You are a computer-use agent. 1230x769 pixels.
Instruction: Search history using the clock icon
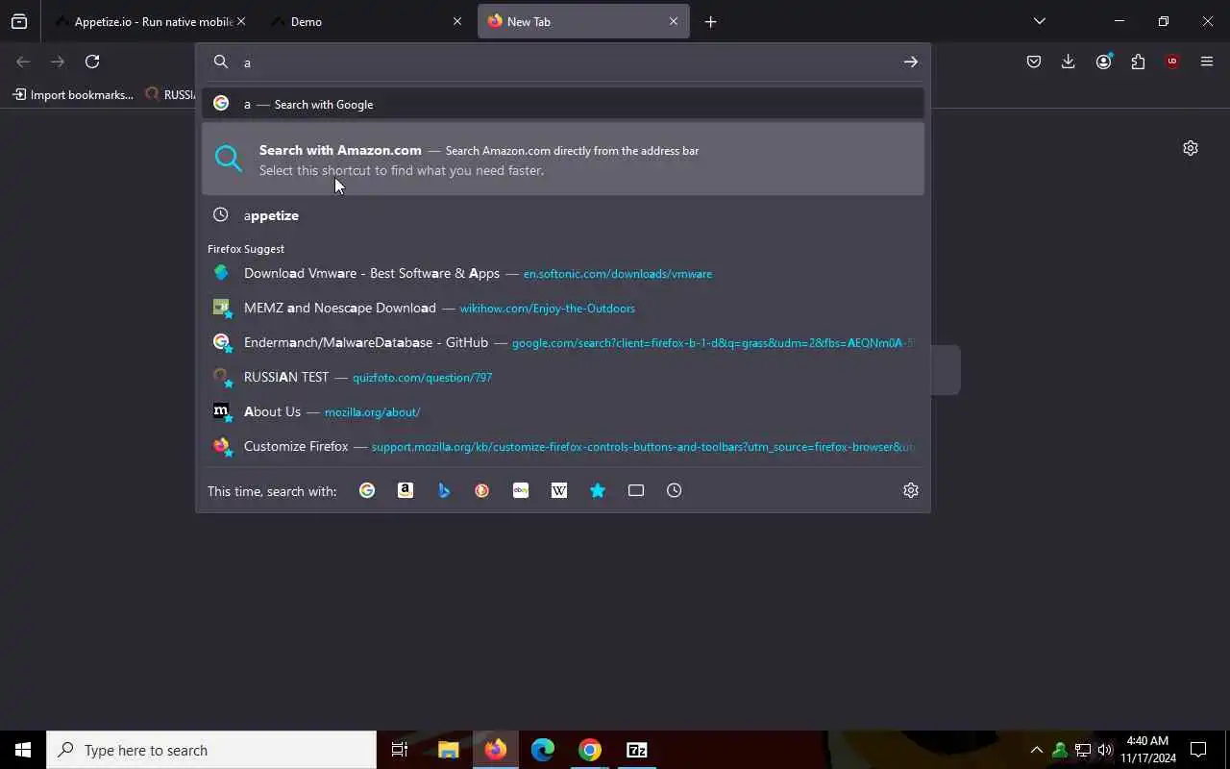[675, 490]
